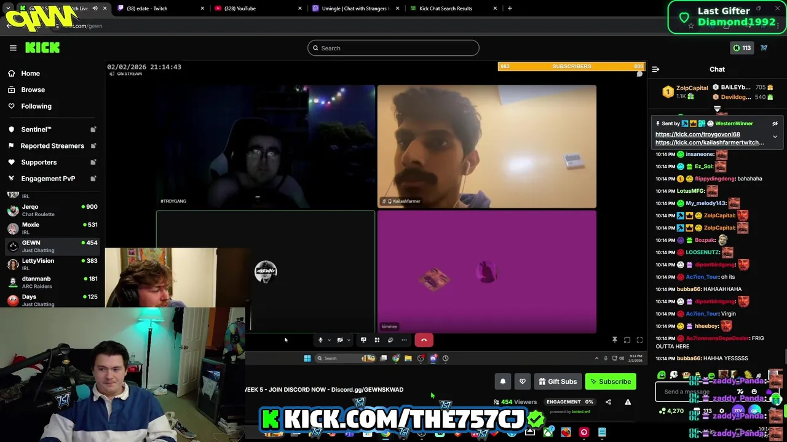
Task: Click the fullscreen icon on call window
Action: pos(639,340)
